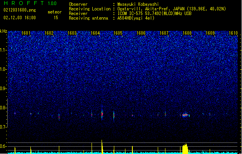242x154 pixels.
Task: Click the 1601 time marker
Action: [26, 33]
